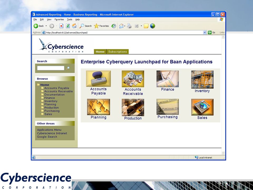Select Documentation in Browse tree

point(54,94)
